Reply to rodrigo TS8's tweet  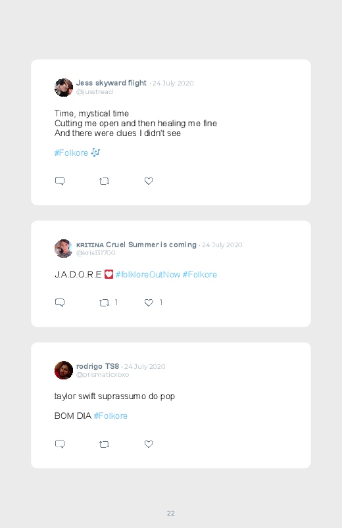tap(60, 444)
